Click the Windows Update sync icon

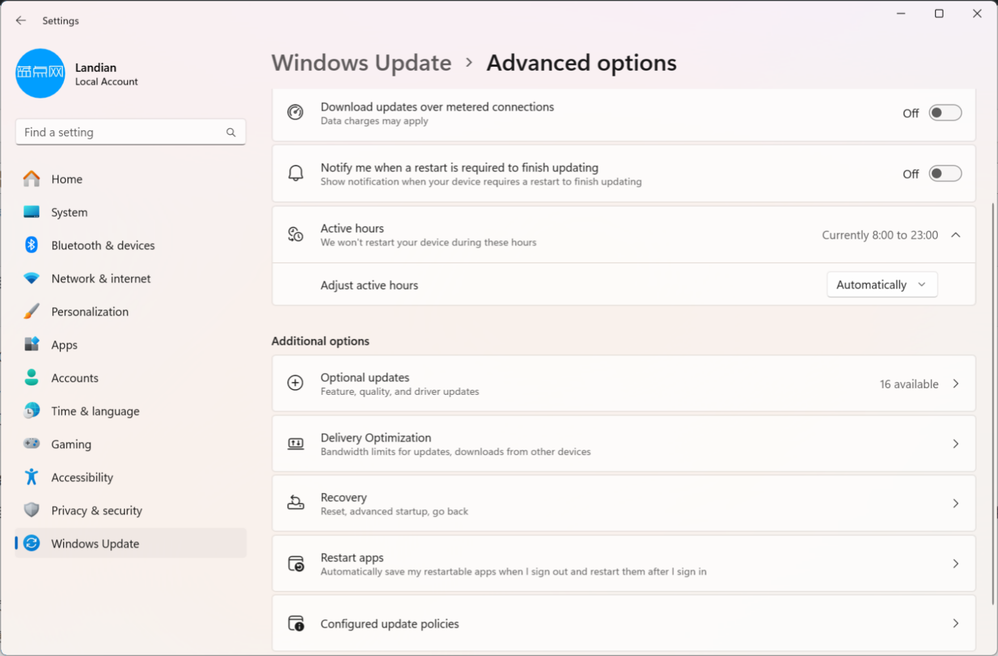pyautogui.click(x=32, y=543)
